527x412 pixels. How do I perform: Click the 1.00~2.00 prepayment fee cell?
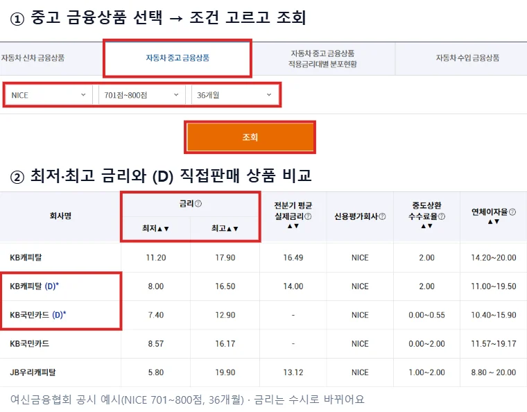[426, 372]
